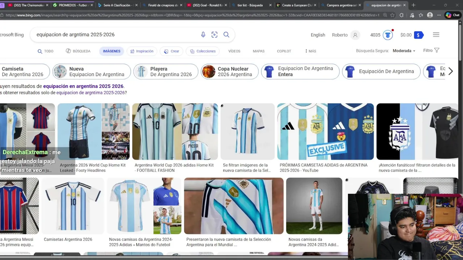The width and height of the screenshot is (463, 260).
Task: Open the English language option
Action: [318, 35]
